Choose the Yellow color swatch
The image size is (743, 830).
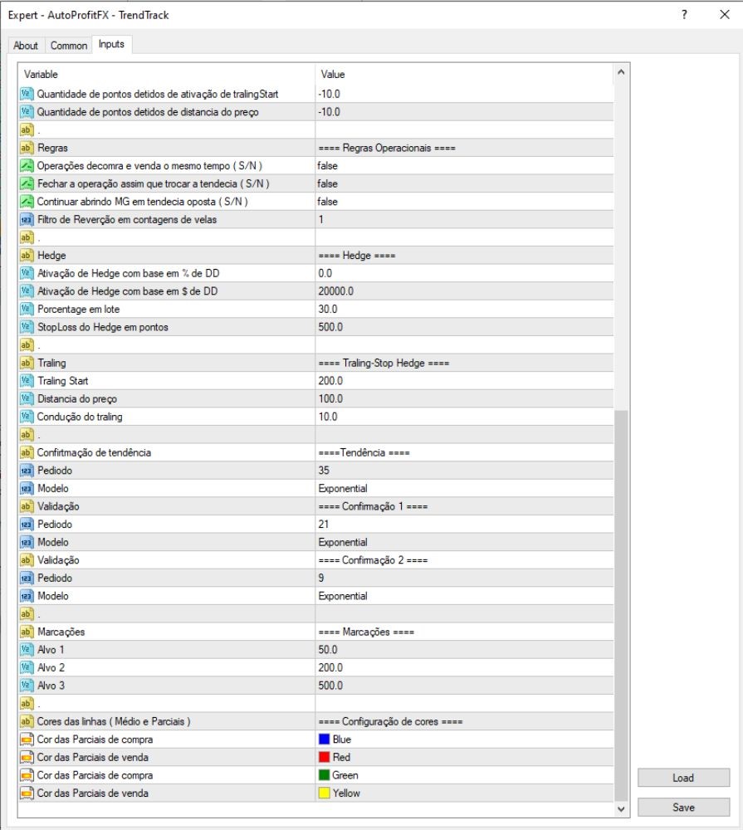click(324, 793)
